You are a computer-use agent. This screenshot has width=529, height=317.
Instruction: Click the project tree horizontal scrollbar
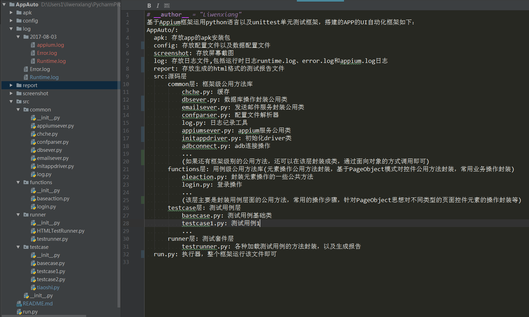[x=44, y=316]
